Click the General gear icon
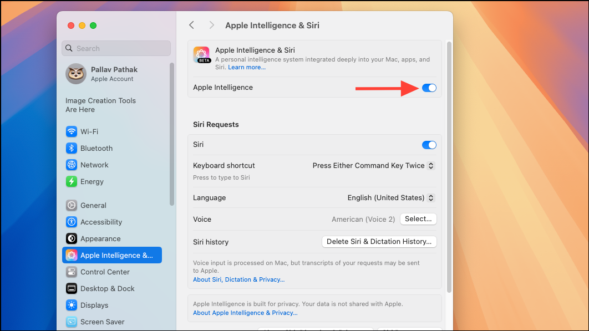The height and width of the screenshot is (331, 589). 72,205
